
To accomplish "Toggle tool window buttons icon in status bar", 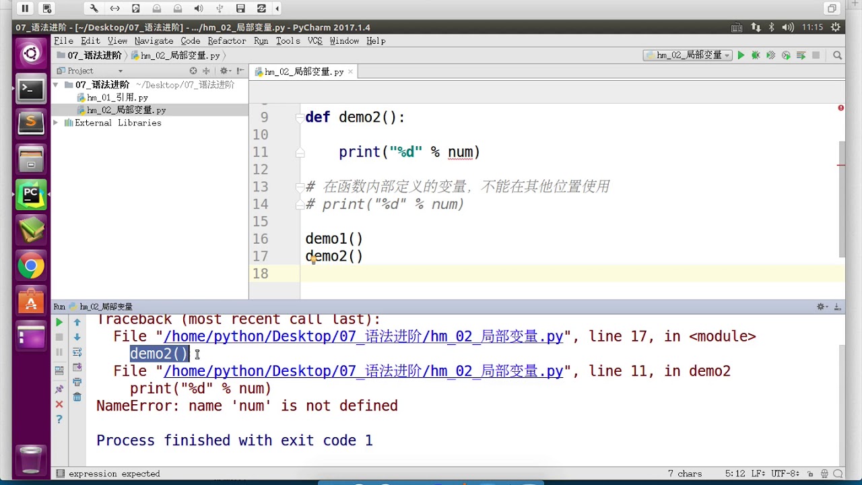I will coord(60,474).
